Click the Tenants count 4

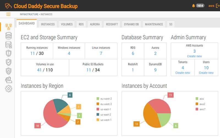click(x=183, y=68)
